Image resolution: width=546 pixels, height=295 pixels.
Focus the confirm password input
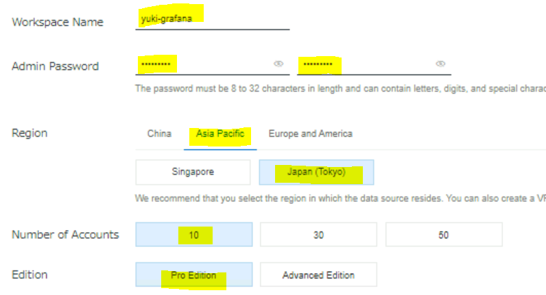coord(364,64)
